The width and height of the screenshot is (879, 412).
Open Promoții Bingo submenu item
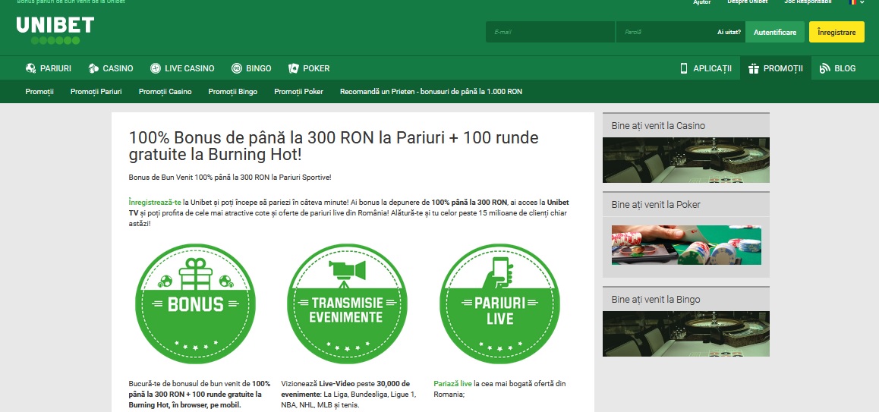click(232, 91)
